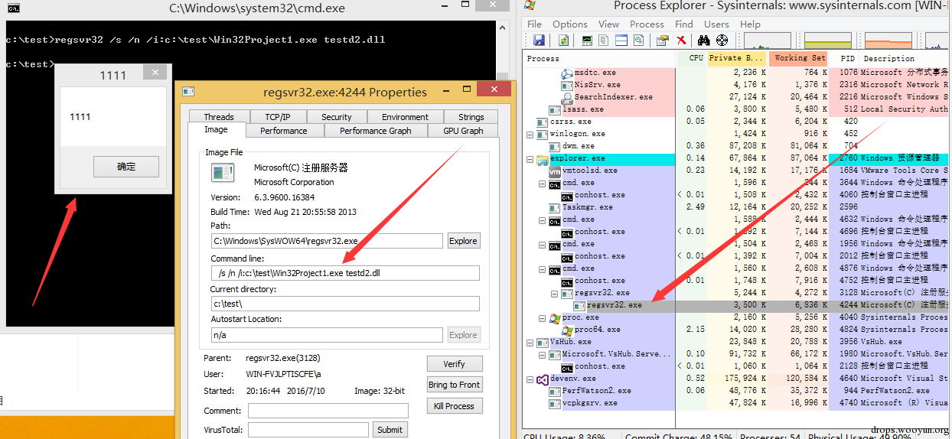Screen dimensions: 952x439
Task: Click the devenv.exe Visual Studio icon
Action: [x=543, y=379]
